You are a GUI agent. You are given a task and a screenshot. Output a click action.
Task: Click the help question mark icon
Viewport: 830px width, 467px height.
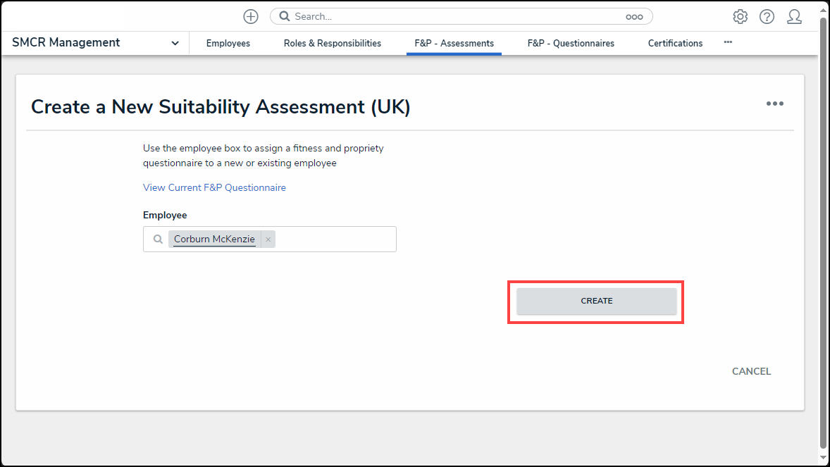pyautogui.click(x=767, y=16)
